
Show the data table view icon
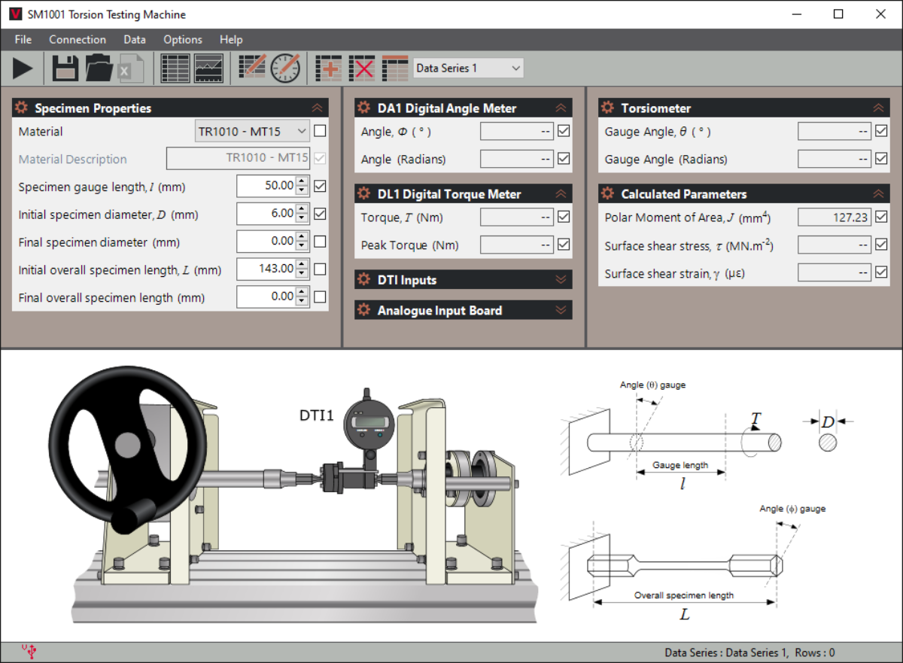175,68
